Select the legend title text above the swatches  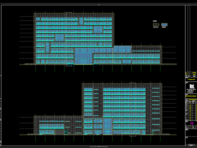155,21
